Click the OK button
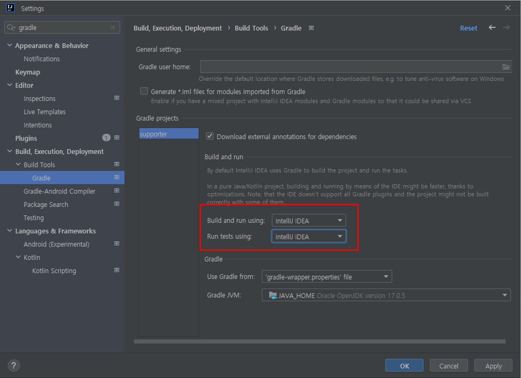The width and height of the screenshot is (521, 378). 404,366
